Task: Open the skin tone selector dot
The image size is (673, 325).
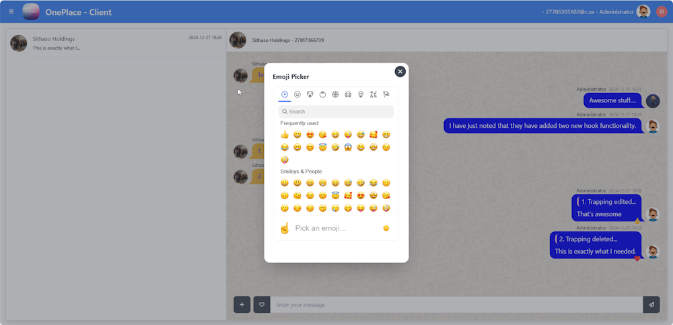Action: [x=386, y=228]
